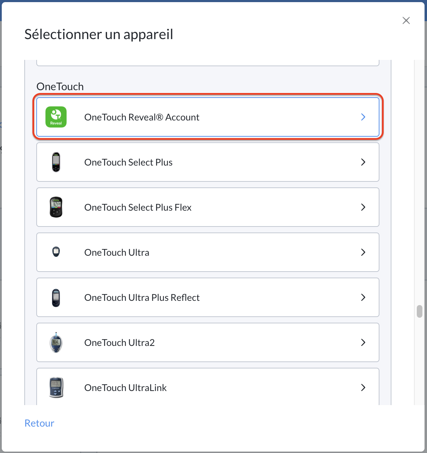Click the OneTouch Ultra Plus Reflect meter image

[56, 298]
